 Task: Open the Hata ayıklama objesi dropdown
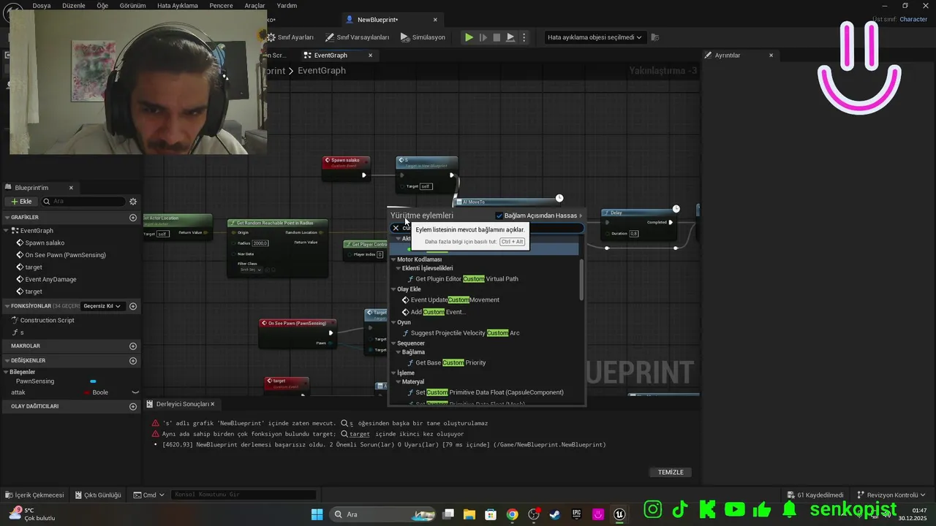tap(595, 37)
